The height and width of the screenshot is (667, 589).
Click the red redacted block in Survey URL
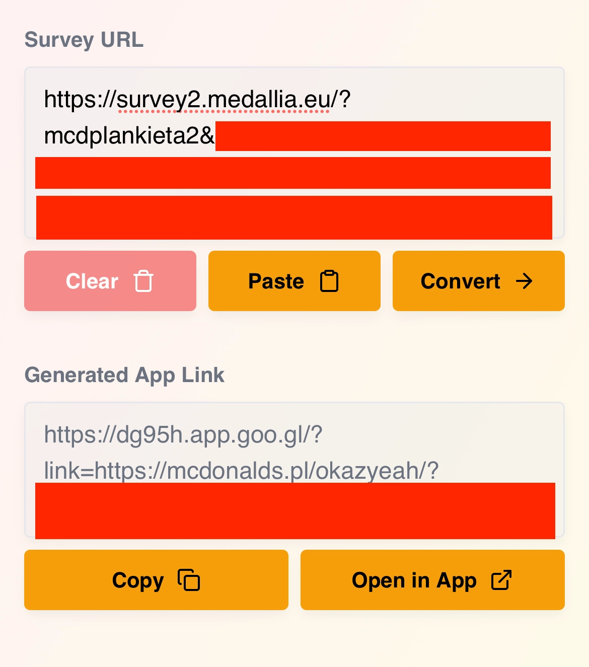[x=293, y=174]
